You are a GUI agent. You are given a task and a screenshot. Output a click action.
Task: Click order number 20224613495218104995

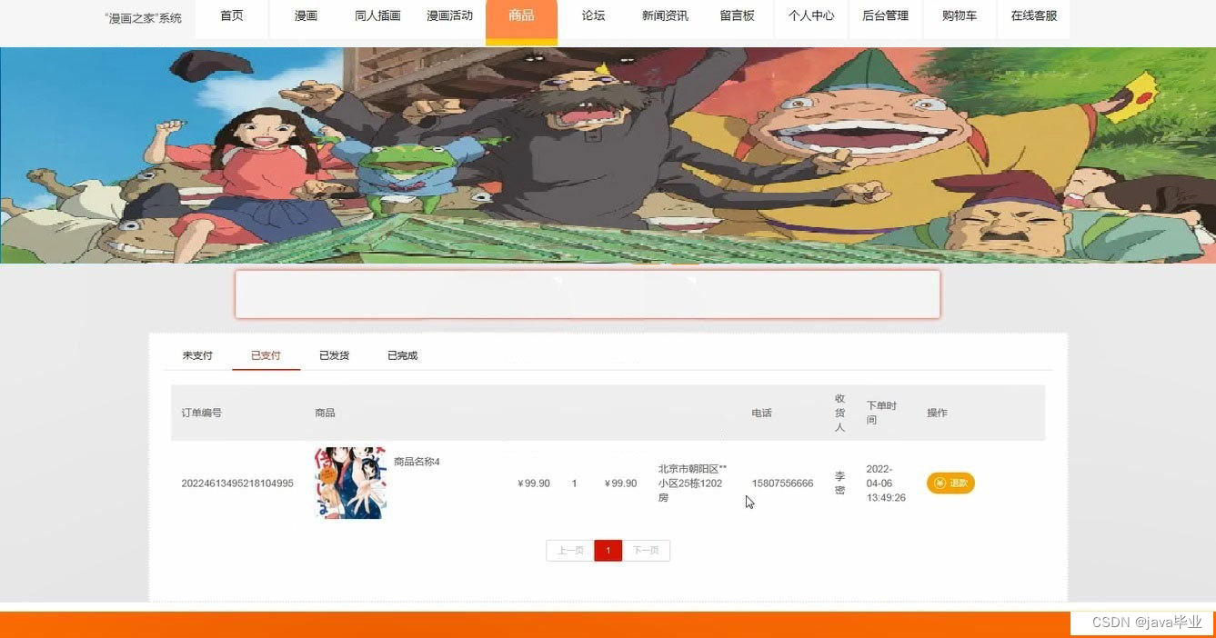click(x=237, y=483)
